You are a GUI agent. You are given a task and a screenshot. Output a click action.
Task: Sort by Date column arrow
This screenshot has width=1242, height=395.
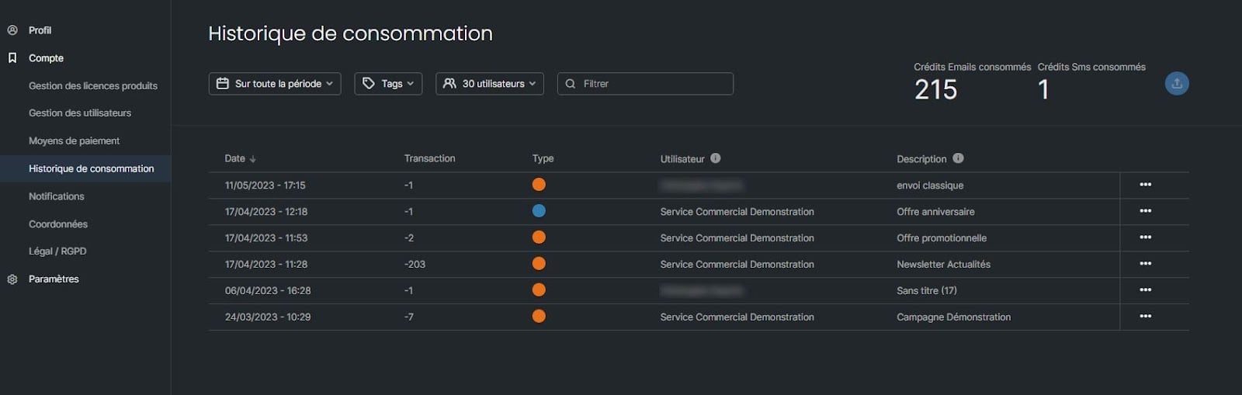(253, 159)
